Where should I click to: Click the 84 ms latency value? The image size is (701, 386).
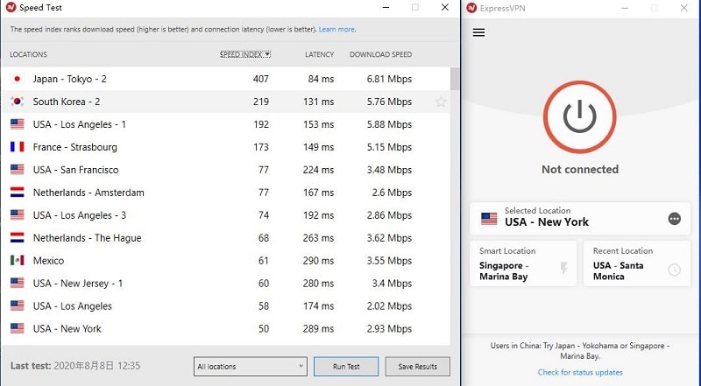[x=321, y=79]
